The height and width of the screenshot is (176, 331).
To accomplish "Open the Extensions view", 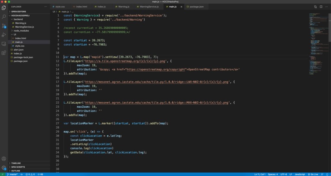I will (4, 53).
